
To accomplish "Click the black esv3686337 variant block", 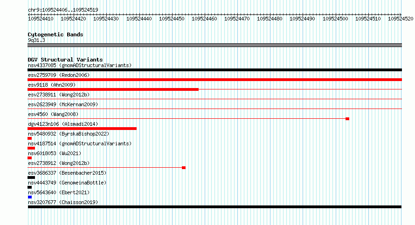I will [x=31, y=177].
